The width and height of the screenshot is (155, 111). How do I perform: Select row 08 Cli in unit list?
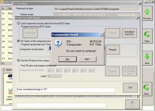(x=7, y=41)
